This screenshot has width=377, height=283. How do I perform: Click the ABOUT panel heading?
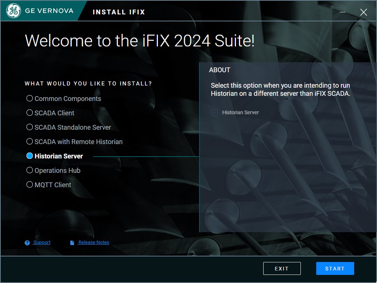click(219, 70)
